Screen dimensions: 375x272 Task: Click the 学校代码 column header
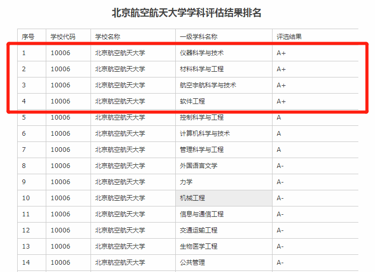[x=62, y=37]
